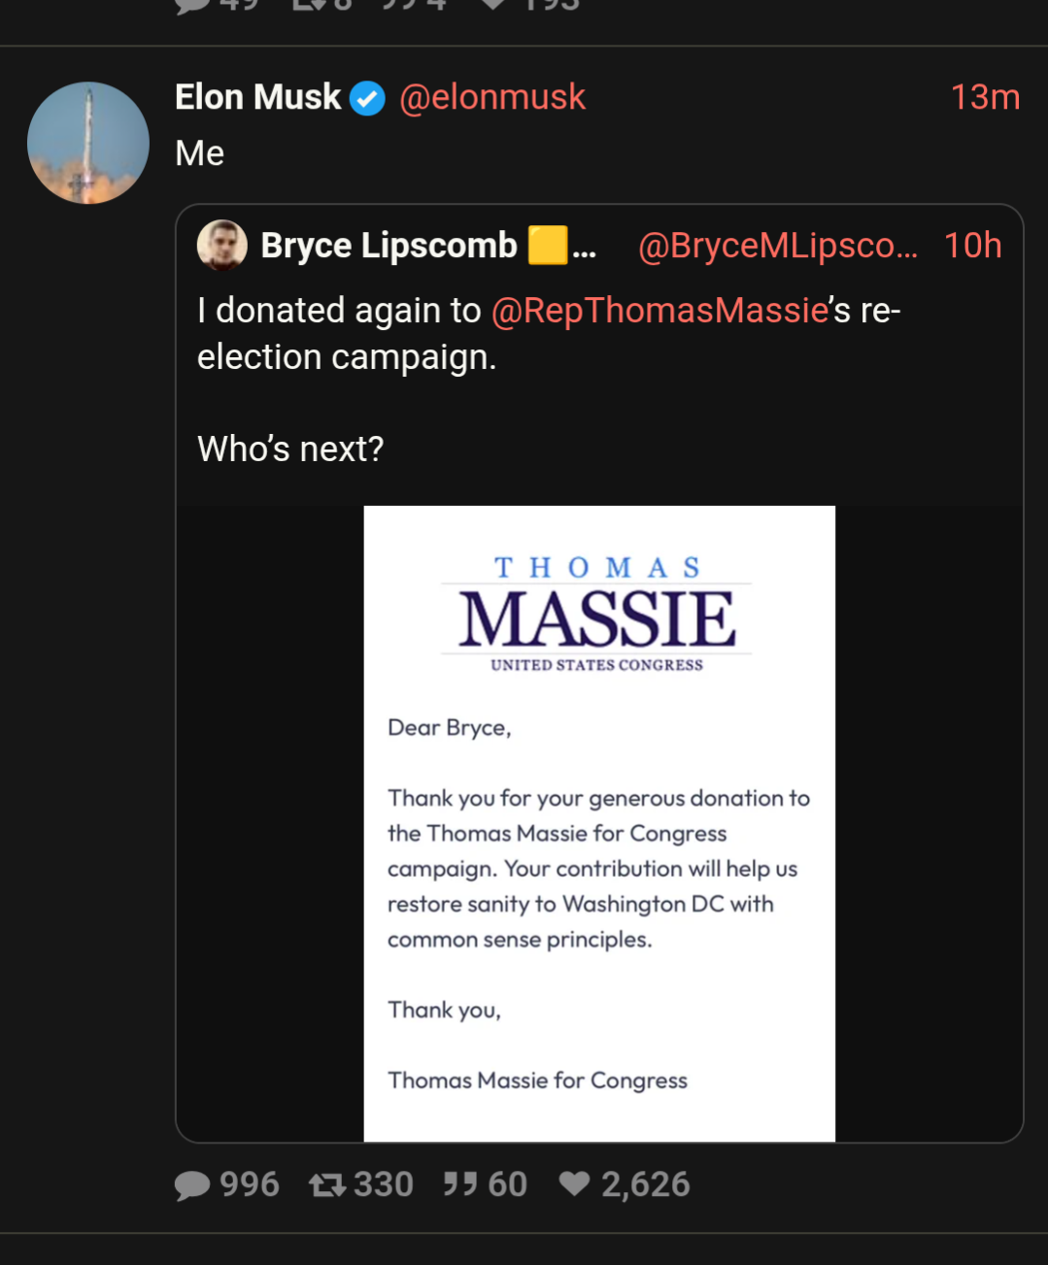The width and height of the screenshot is (1048, 1265).
Task: Click the Elon Musk display name
Action: click(x=257, y=97)
